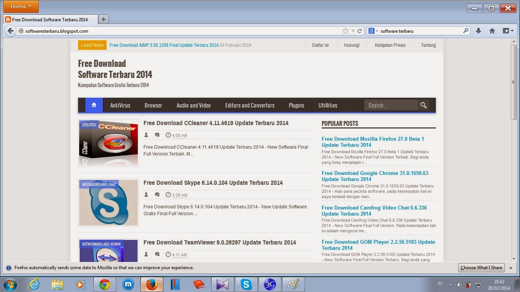Image resolution: width=520 pixels, height=292 pixels.
Task: Open the Daftar Isi page link
Action: tap(321, 45)
